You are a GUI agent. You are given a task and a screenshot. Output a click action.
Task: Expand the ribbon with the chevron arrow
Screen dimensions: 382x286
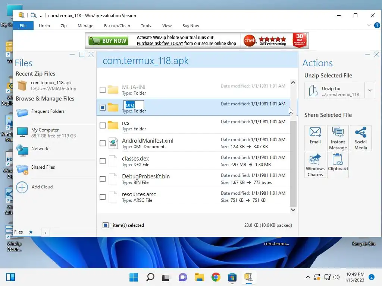tap(369, 25)
